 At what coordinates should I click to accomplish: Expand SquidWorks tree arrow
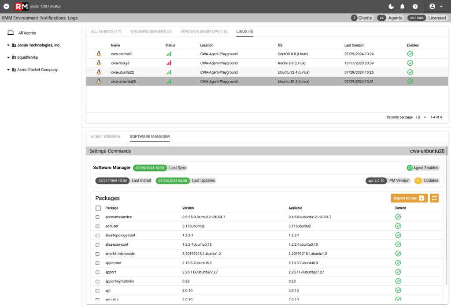[x=8, y=57]
